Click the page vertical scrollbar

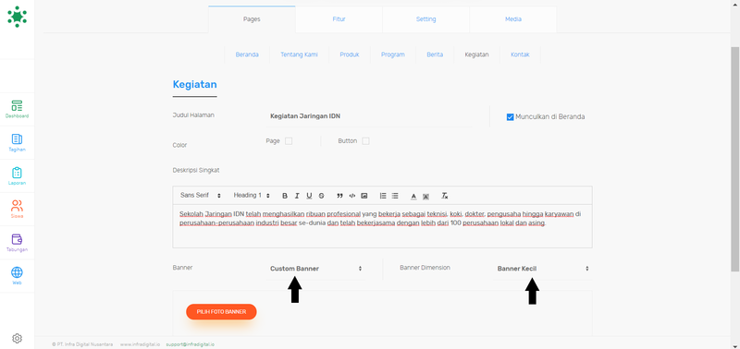pyautogui.click(x=734, y=159)
